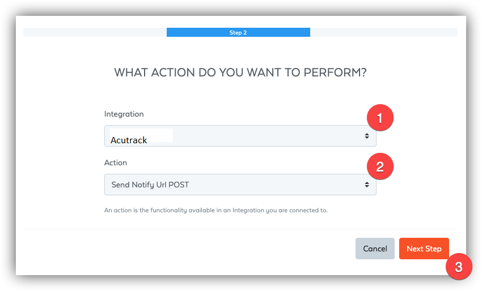
Task: Select the Acutrack text in Integration field
Action: click(x=129, y=140)
